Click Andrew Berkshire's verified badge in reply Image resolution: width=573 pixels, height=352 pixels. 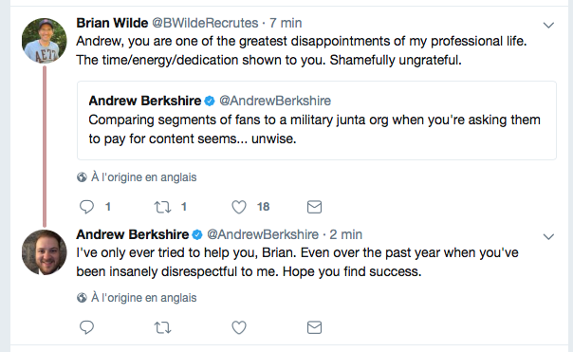tap(197, 235)
